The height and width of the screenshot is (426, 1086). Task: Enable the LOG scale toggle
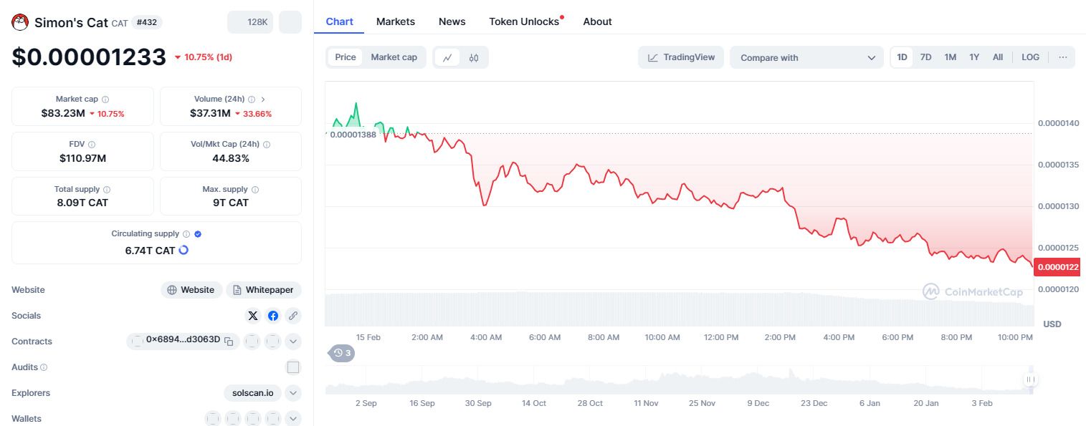1030,57
